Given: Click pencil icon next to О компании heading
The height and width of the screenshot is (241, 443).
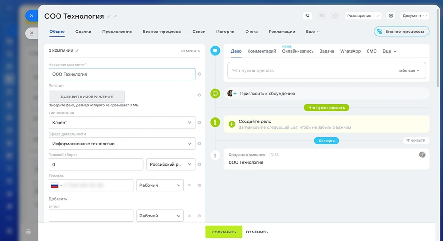Looking at the screenshot, I should tap(77, 51).
